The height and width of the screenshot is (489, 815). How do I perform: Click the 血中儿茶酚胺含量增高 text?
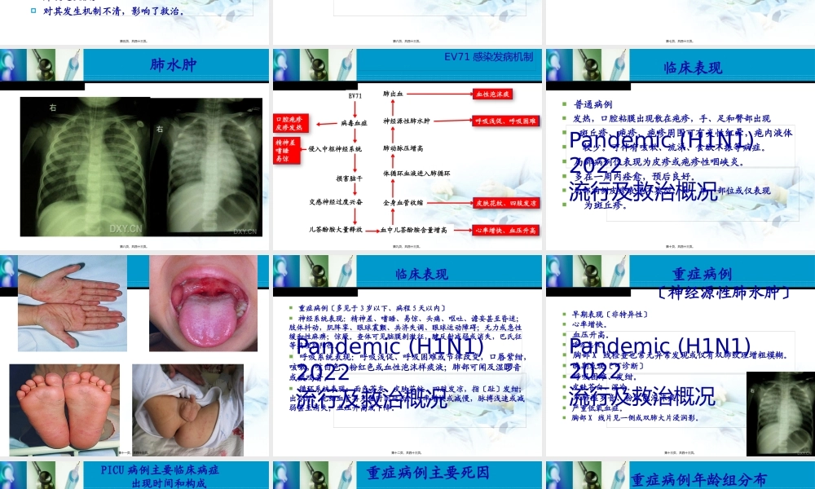point(414,230)
